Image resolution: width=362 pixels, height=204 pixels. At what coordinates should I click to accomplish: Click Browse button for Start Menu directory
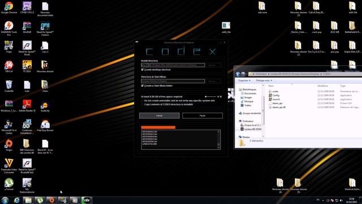click(213, 81)
